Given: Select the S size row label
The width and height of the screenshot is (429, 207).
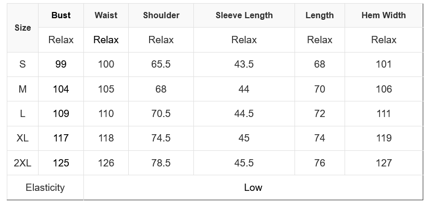Looking at the screenshot, I should pyautogui.click(x=22, y=64).
